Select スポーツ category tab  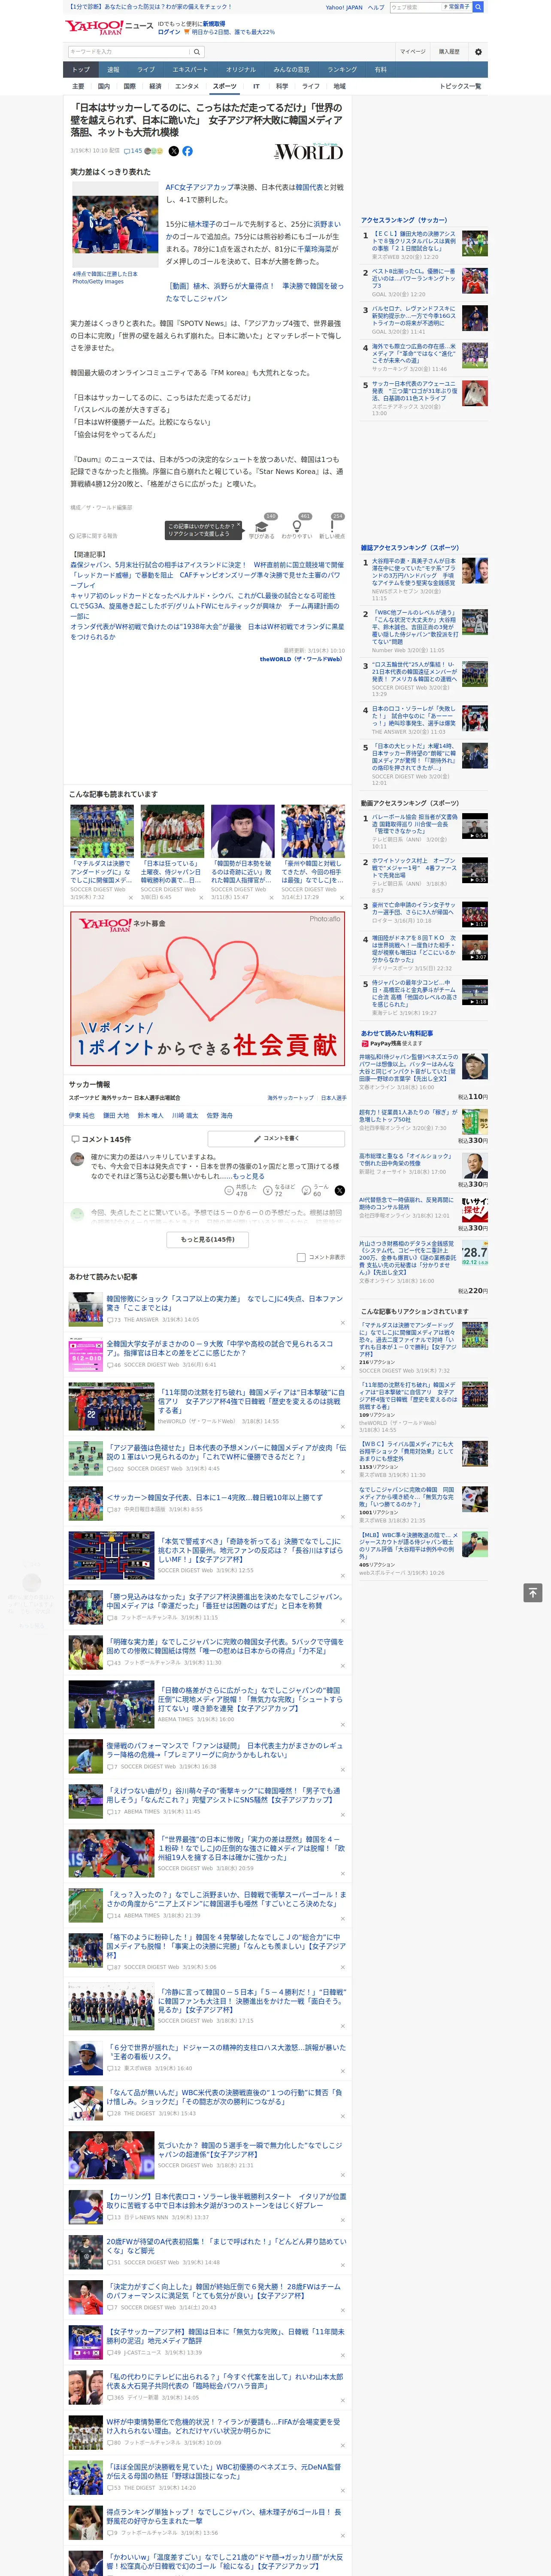225,86
